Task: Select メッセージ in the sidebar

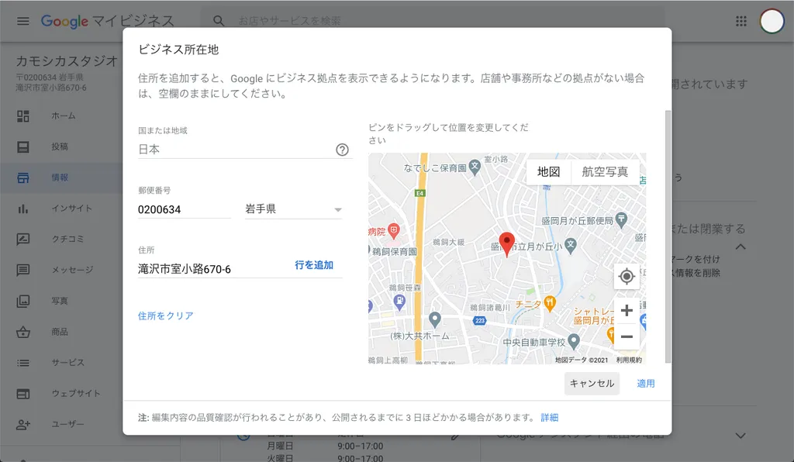Action: 72,271
